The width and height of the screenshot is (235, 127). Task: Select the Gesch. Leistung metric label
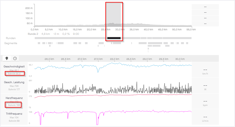tap(14, 82)
